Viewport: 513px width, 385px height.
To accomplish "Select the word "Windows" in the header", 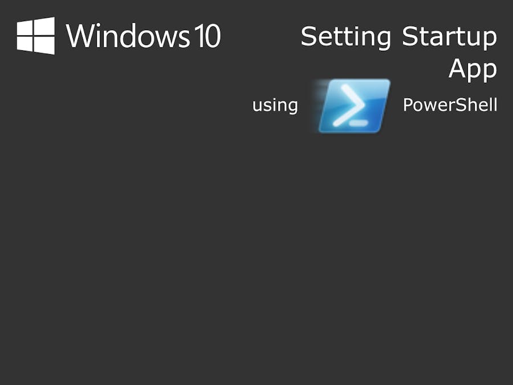I will click(x=127, y=35).
